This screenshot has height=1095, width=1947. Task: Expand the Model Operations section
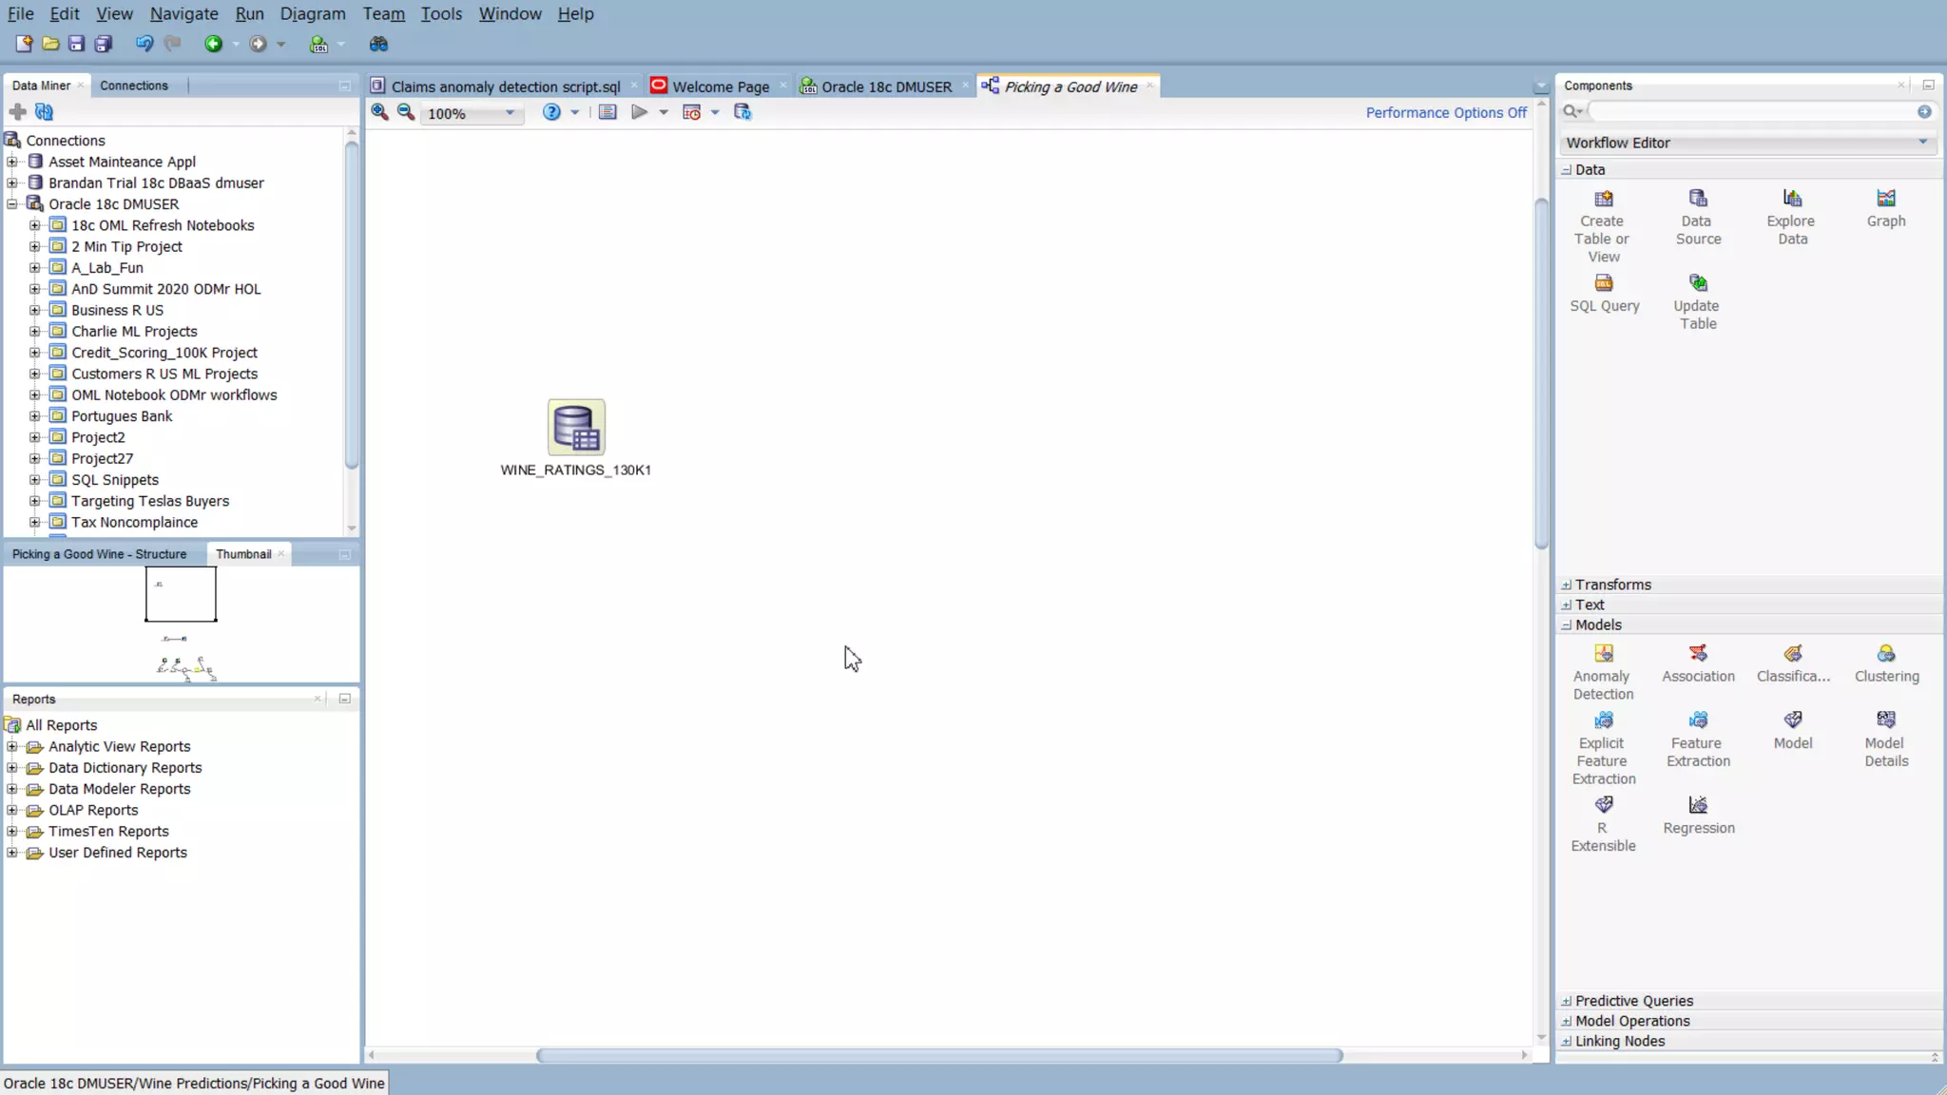click(x=1566, y=1021)
